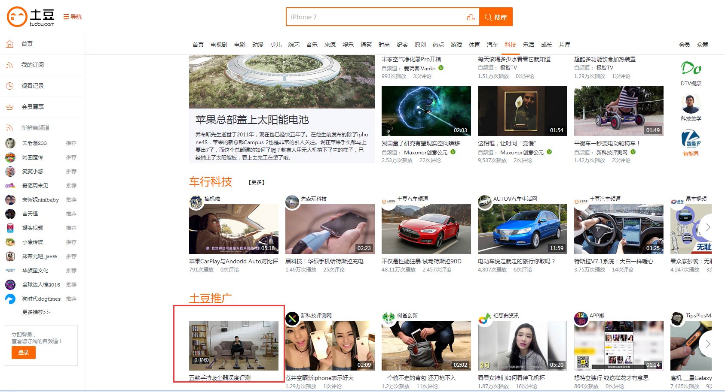Select 汽车 in the top nav

click(493, 45)
